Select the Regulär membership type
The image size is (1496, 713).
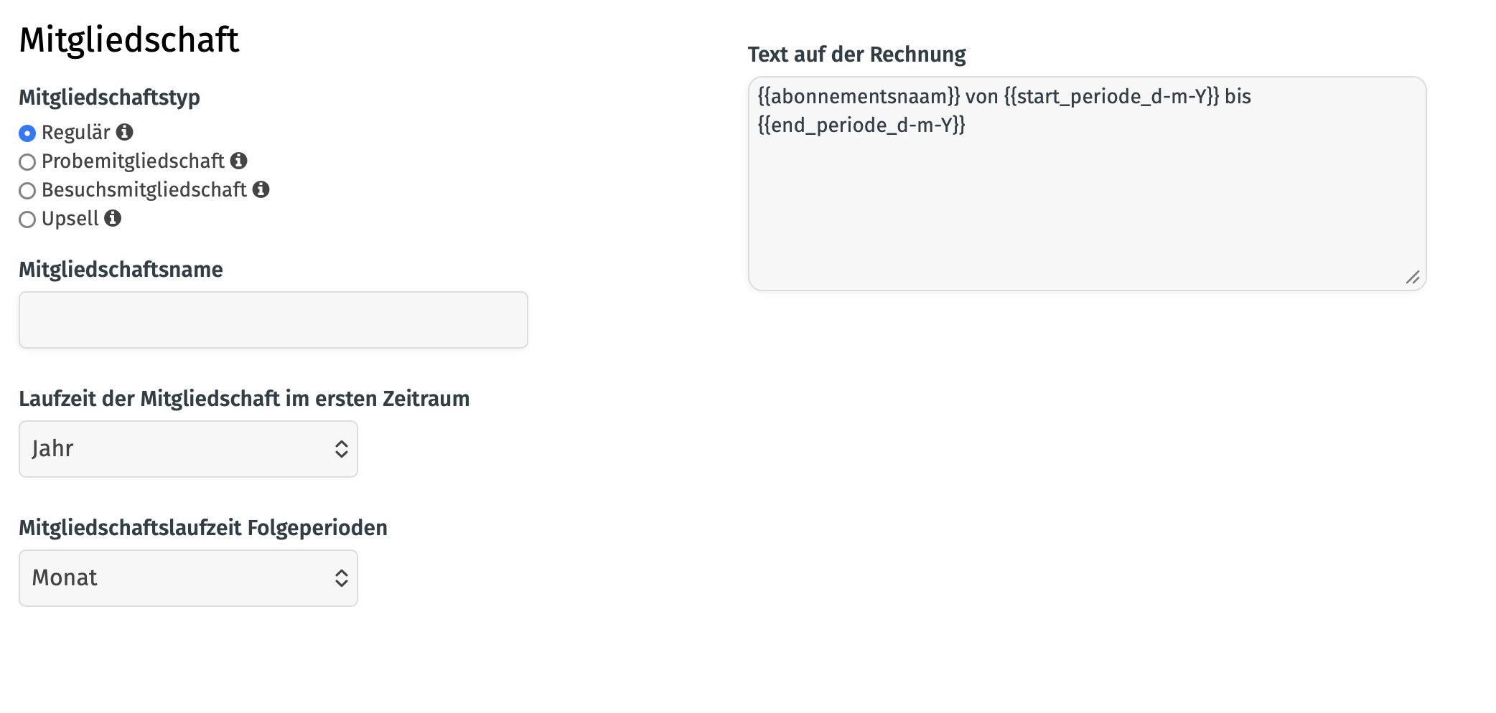click(x=27, y=133)
